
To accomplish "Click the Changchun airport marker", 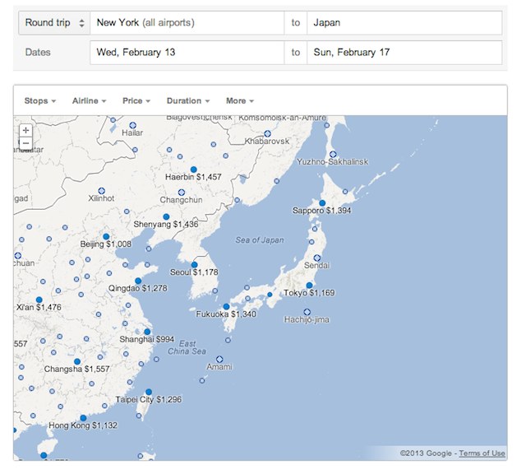I will [182, 193].
